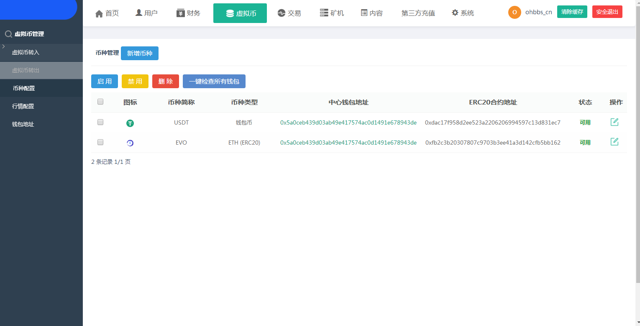Switch to the 矿机 top menu
The image size is (640, 326).
point(332,13)
